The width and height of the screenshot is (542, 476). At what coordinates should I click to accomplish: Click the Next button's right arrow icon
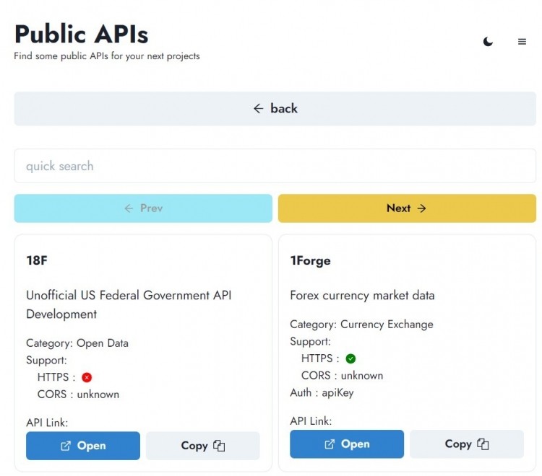421,208
